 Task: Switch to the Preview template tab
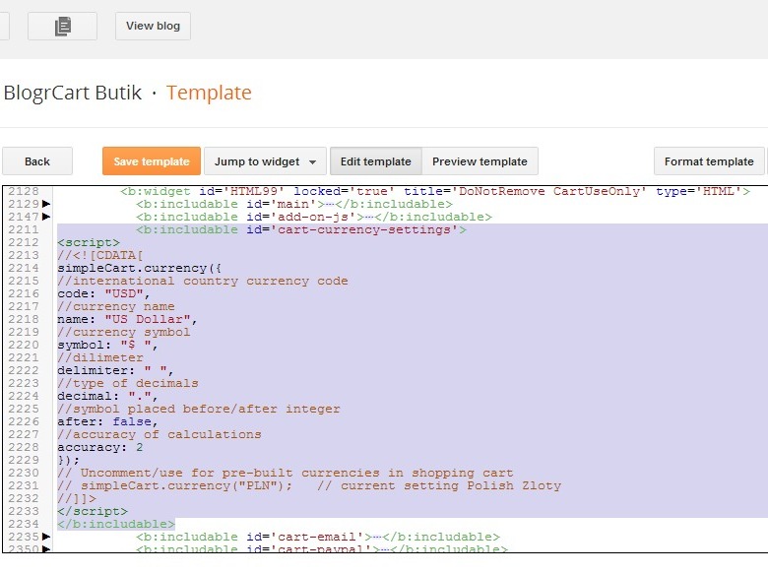click(x=480, y=161)
